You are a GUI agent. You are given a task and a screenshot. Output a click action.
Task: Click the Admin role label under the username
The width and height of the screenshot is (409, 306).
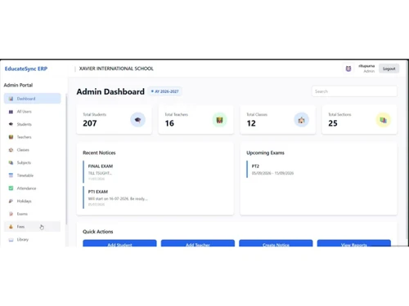tap(369, 71)
